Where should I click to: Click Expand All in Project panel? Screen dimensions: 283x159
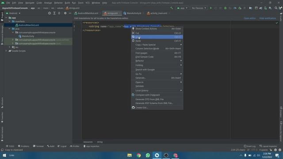[54, 13]
